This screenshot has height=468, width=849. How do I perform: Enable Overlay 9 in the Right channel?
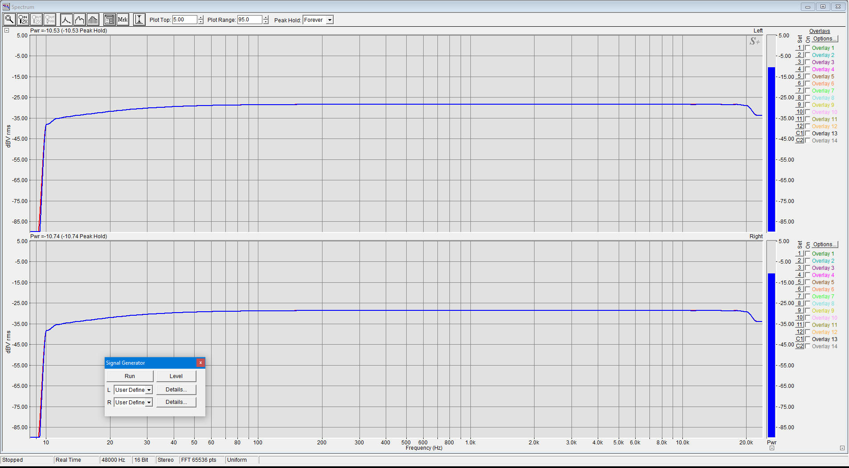coord(808,311)
